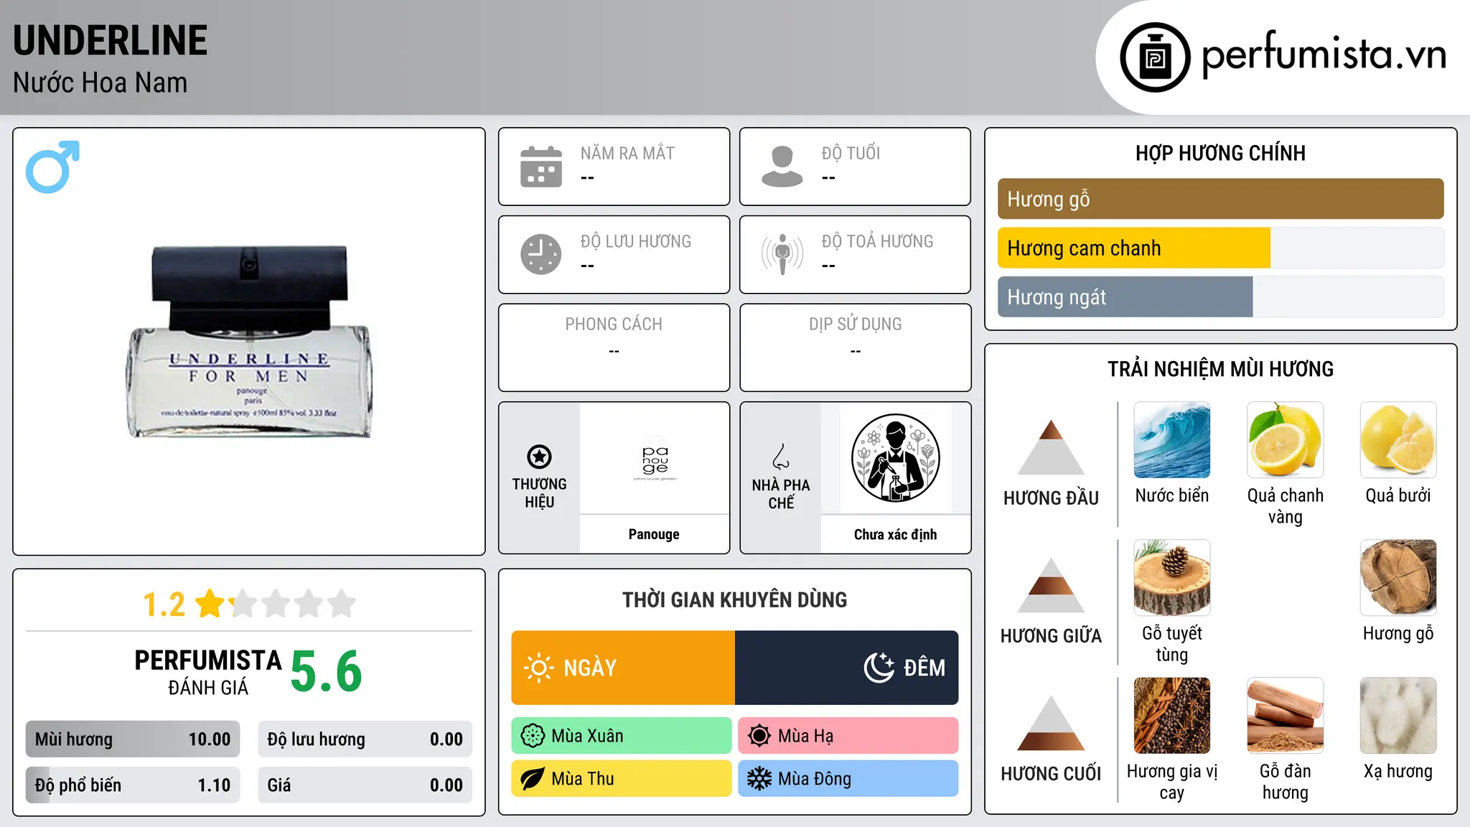Select the Gỗ tuyết tùng note image

click(x=1172, y=578)
